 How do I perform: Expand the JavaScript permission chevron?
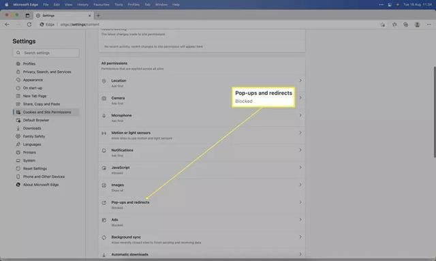point(300,168)
